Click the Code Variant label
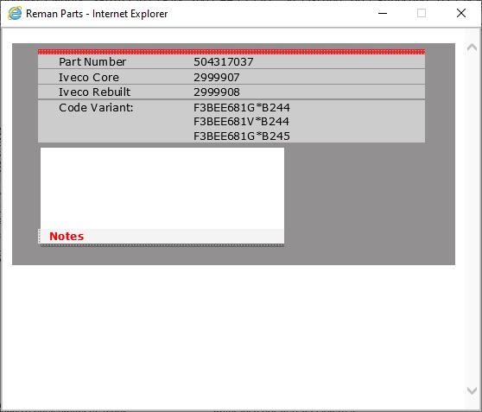Screen dimensions: 482x412 point(96,108)
